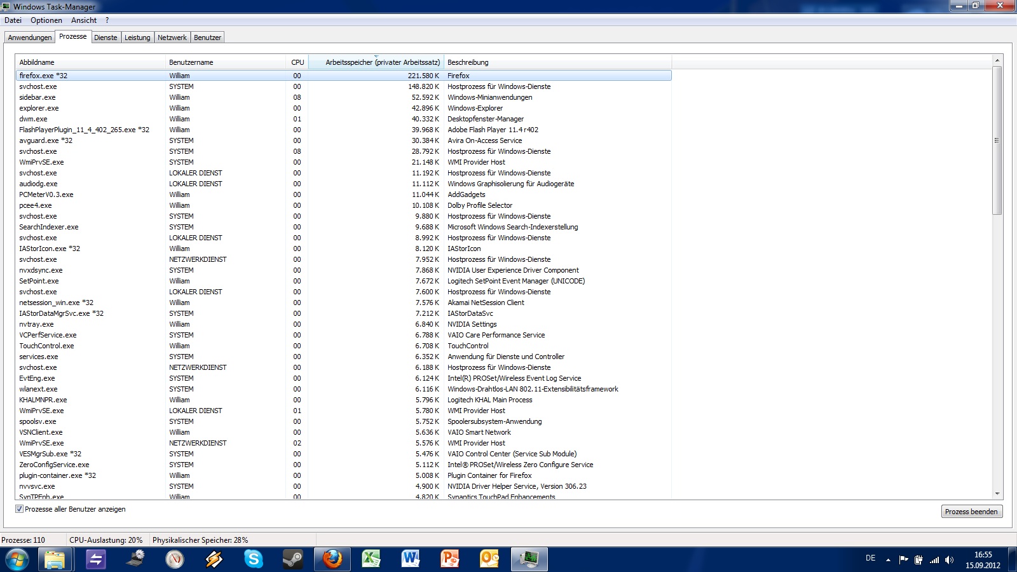1017x572 pixels.
Task: Open the Ansicht menu
Action: tap(84, 20)
